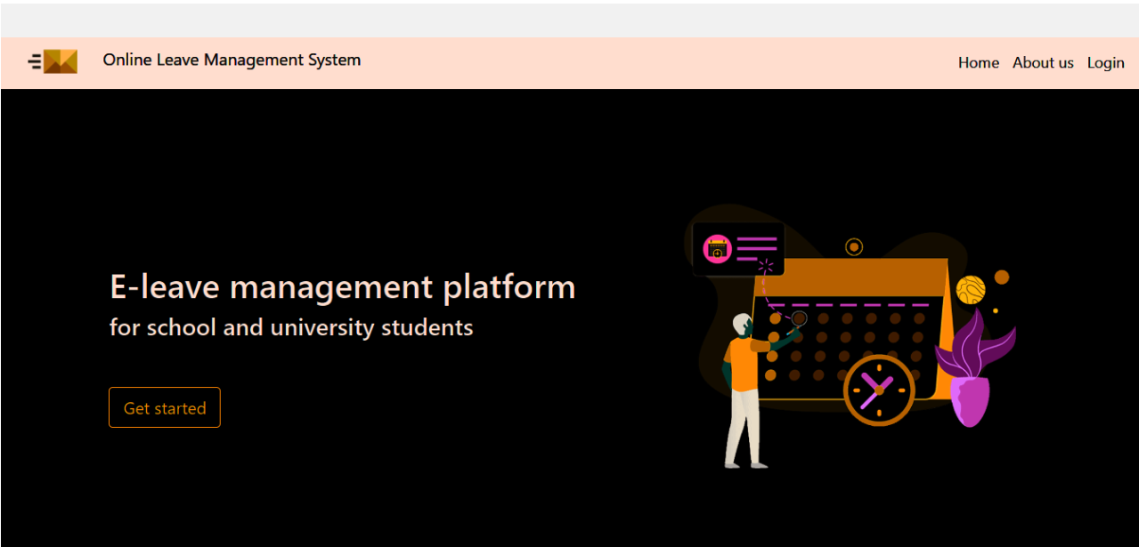Click the E-leave management platform heading
The image size is (1139, 547).
click(342, 286)
